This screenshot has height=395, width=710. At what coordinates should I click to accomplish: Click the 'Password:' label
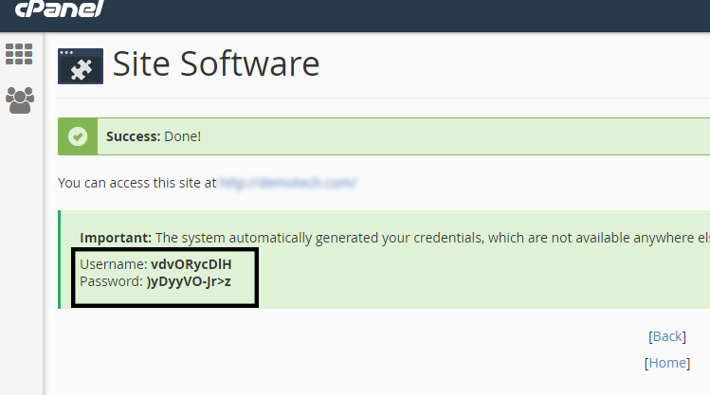tap(111, 281)
